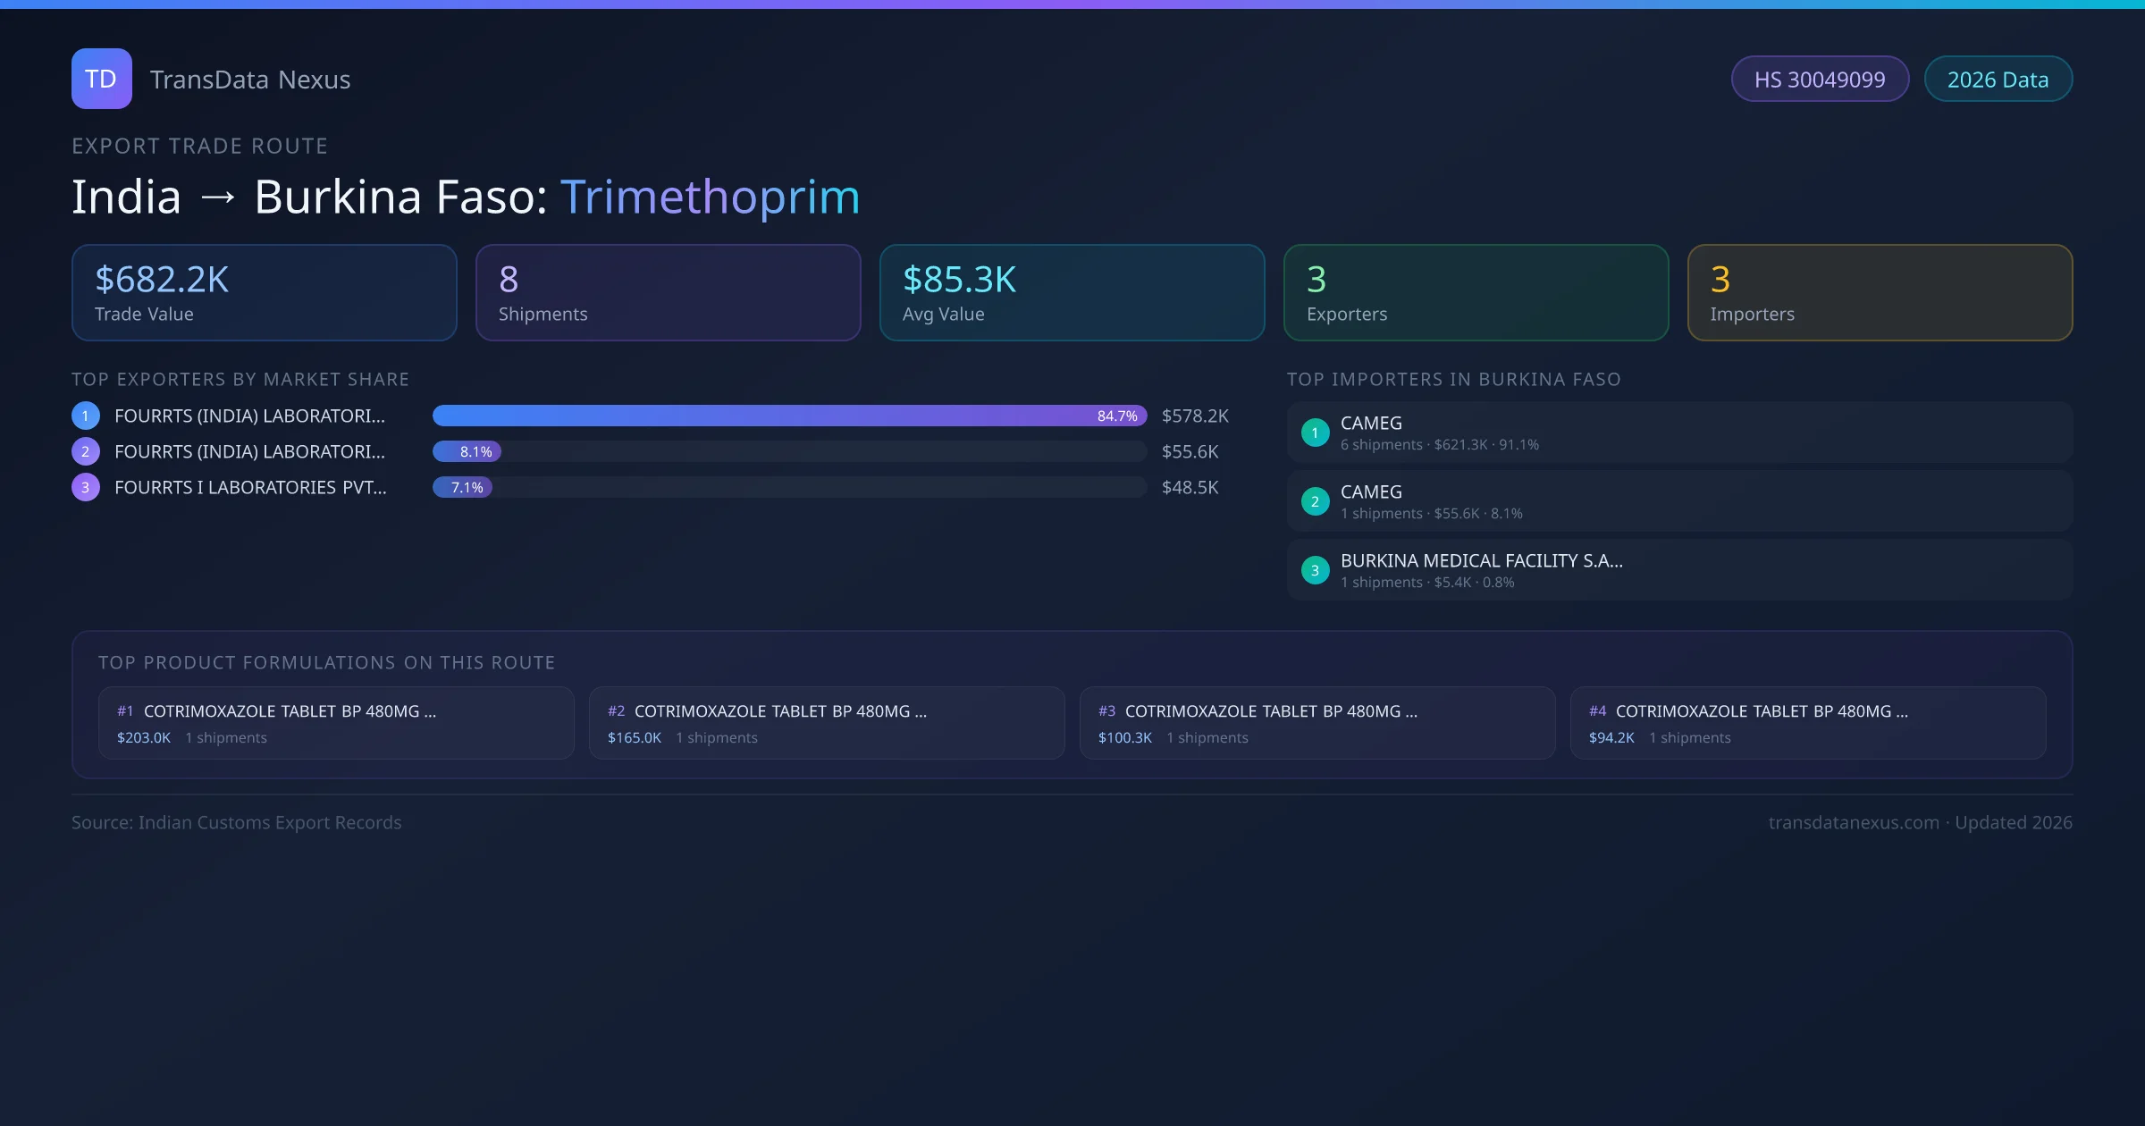Image resolution: width=2145 pixels, height=1126 pixels.
Task: Open formulation #1 Cotrimoxazole $203.0K card
Action: [x=336, y=723]
